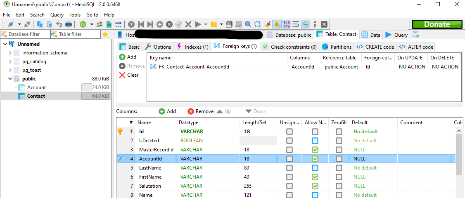Viewport: 465px width, 198px height.
Task: Click the Find text magnifier icon
Action: 248,24
